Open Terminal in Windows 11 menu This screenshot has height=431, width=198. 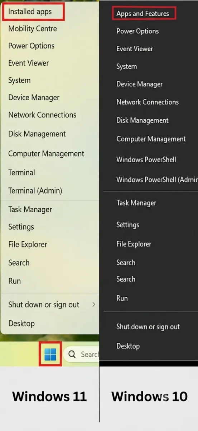coord(22,173)
